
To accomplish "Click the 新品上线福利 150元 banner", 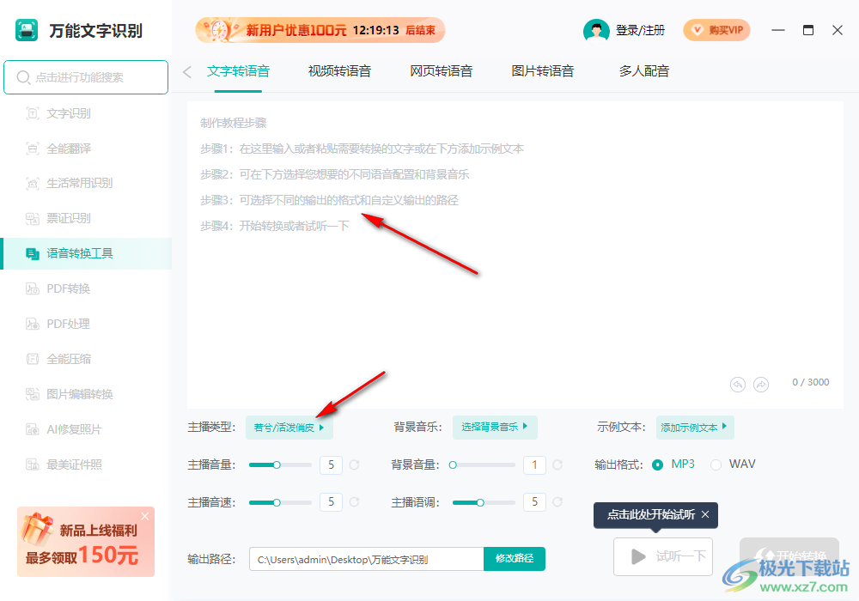I will click(x=86, y=542).
